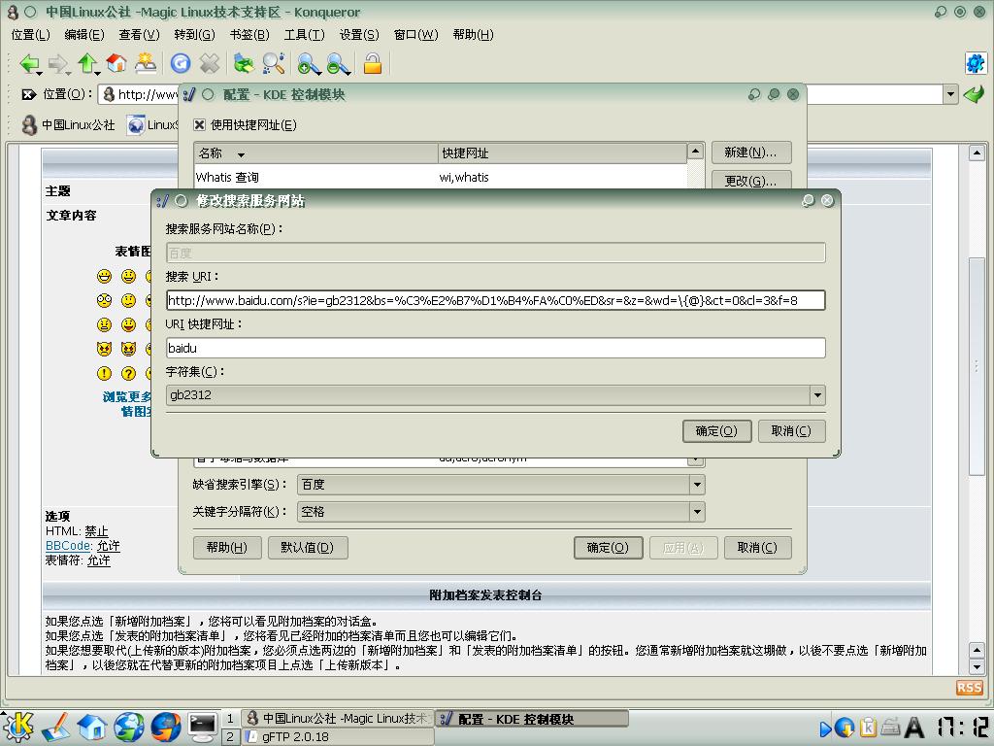Open the 工具(T) menu
The width and height of the screenshot is (994, 746).
coord(304,34)
